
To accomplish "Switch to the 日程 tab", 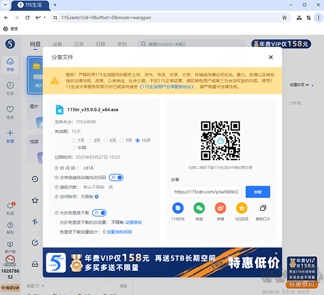I will pos(100,44).
